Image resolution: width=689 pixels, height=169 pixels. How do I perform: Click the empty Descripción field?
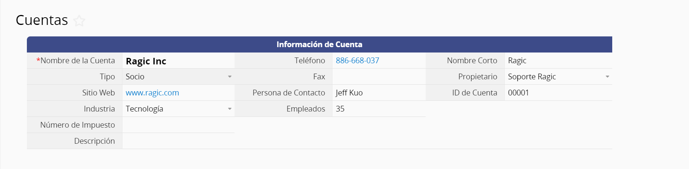[367, 141]
